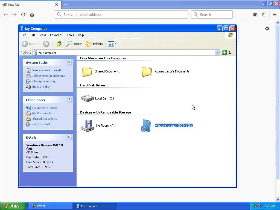Click the Search or enter address bar

tap(121, 14)
